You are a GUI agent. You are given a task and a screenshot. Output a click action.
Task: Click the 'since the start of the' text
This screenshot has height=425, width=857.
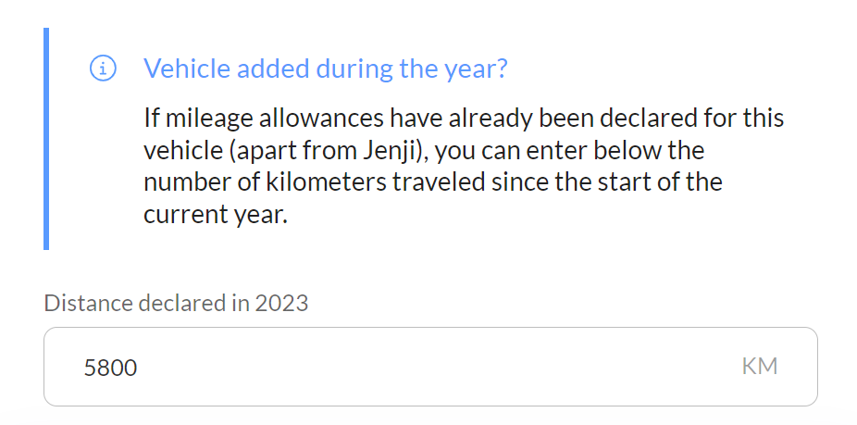coord(607,182)
